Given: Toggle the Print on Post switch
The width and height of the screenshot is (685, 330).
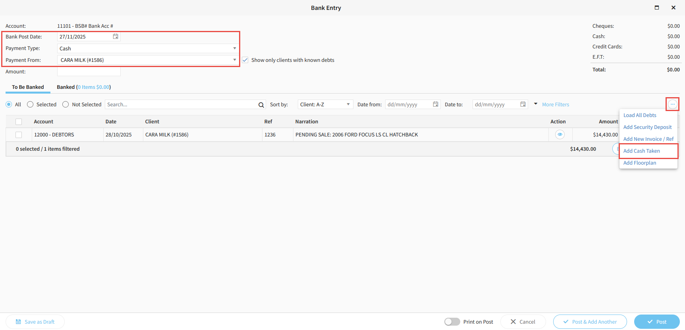Looking at the screenshot, I should tap(452, 322).
